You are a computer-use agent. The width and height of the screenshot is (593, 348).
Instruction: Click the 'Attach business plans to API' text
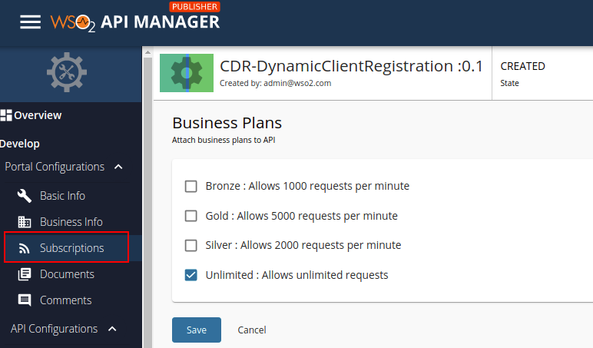tap(224, 140)
